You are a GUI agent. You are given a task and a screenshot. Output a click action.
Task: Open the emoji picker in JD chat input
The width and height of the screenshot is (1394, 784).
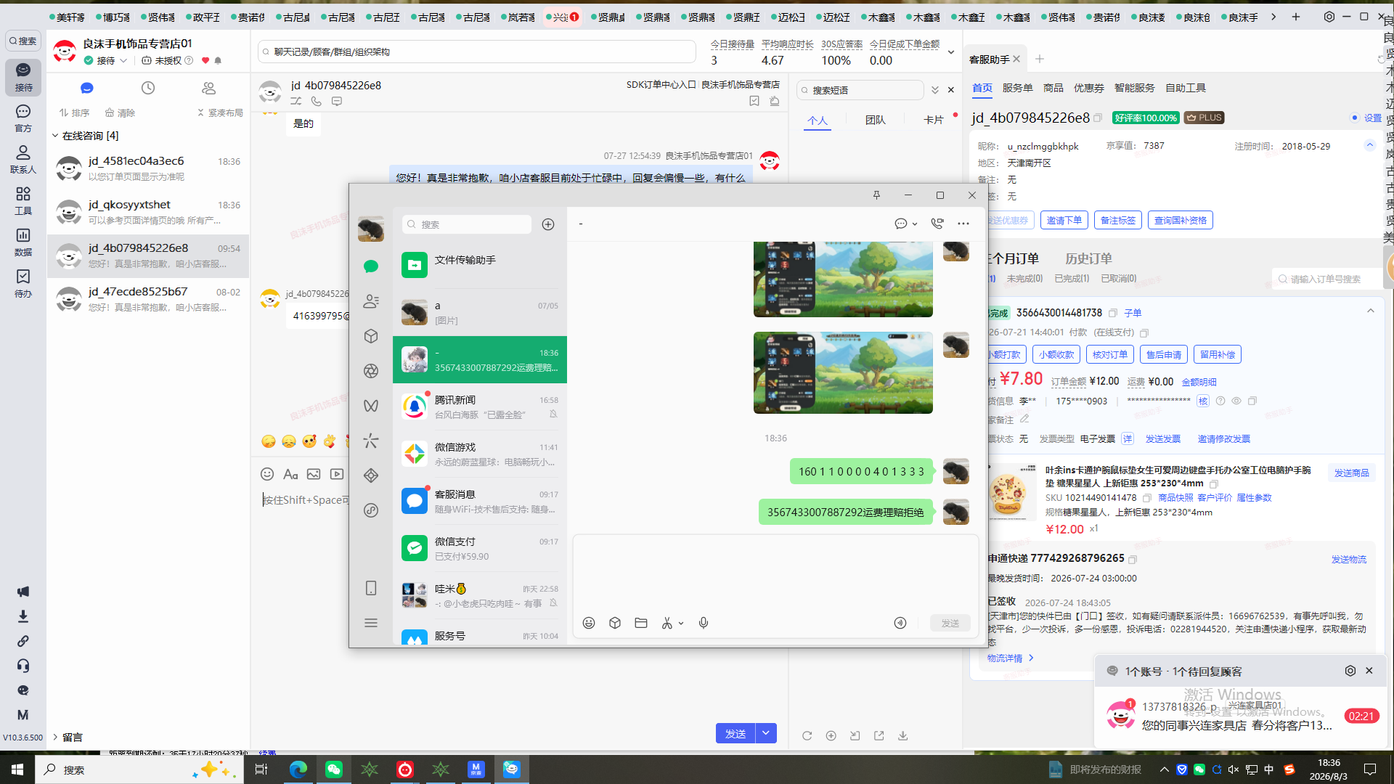[x=267, y=474]
